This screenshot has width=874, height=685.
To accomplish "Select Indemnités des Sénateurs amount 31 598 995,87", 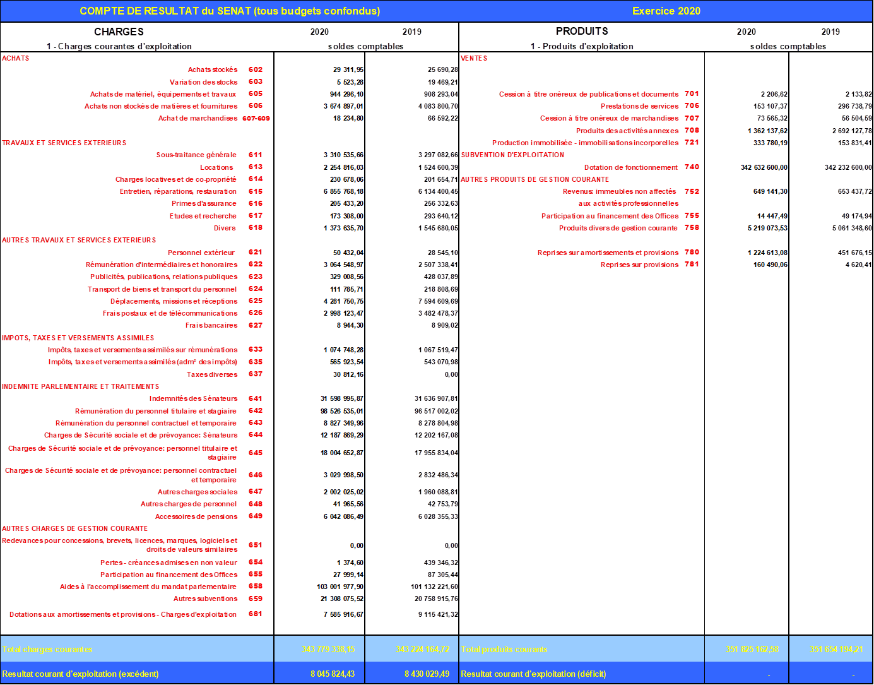I will pos(341,398).
